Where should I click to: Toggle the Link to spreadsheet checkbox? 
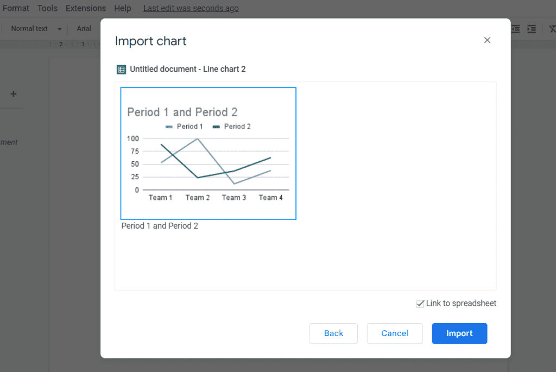pyautogui.click(x=420, y=304)
